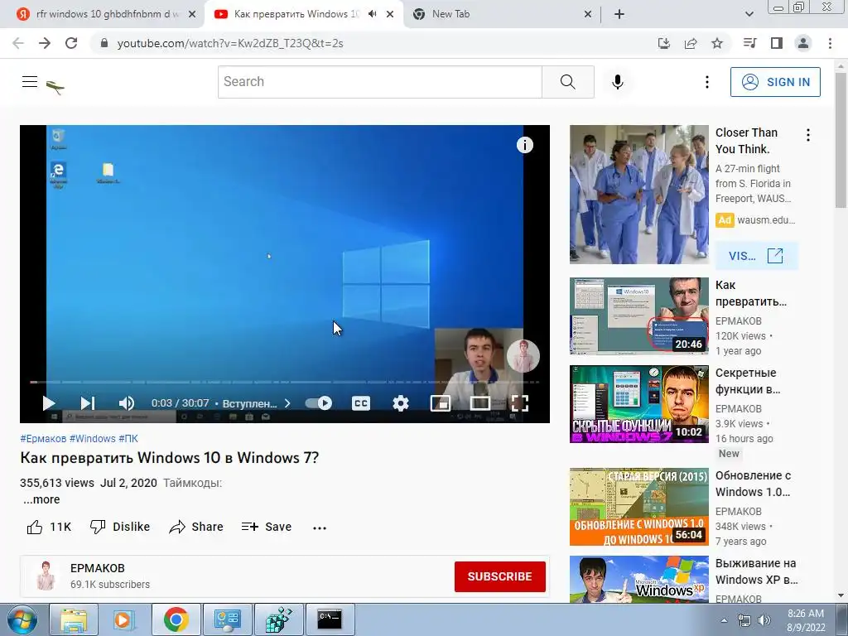This screenshot has width=848, height=636.
Task: Enter full screen mode
Action: tap(520, 403)
